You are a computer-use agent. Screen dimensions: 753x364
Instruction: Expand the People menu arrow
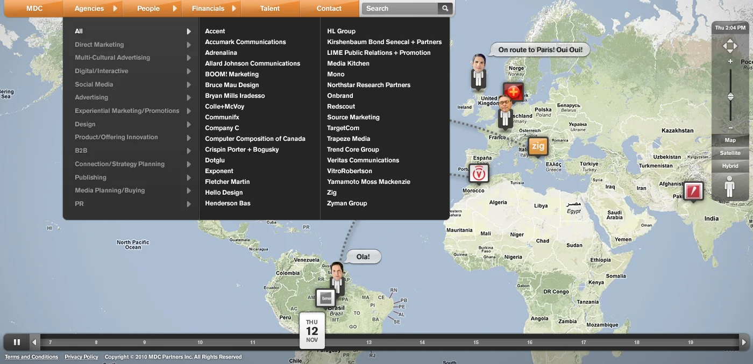[175, 9]
